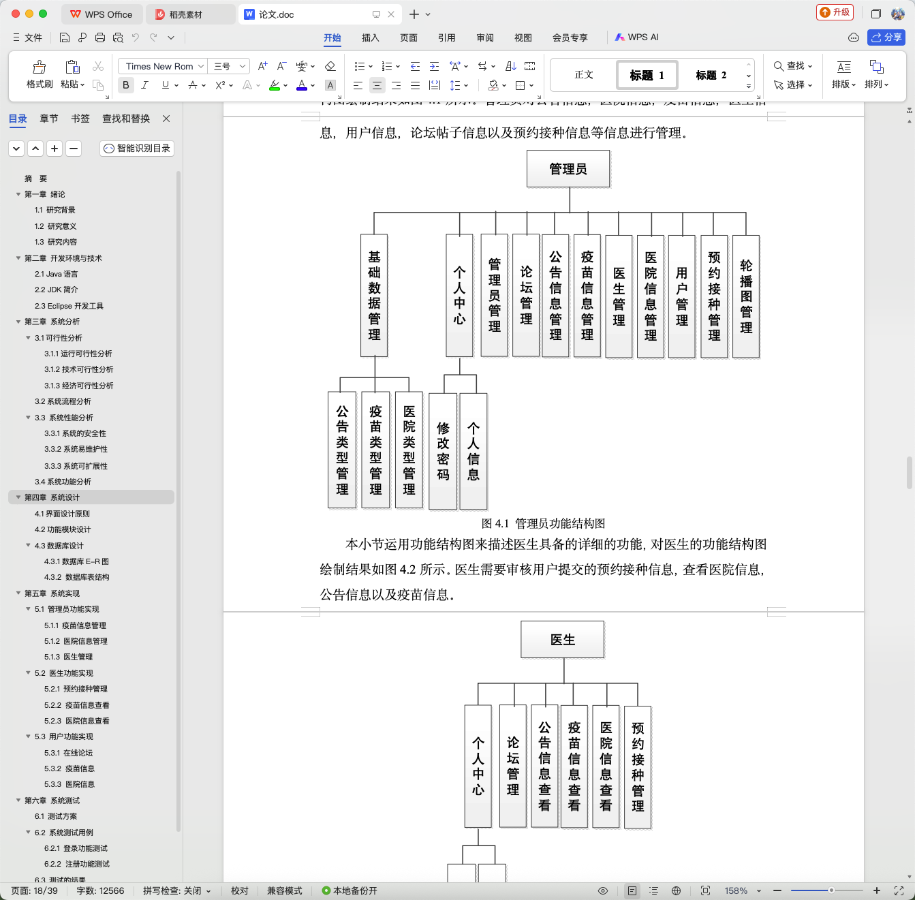Click the 分享 share button
Image resolution: width=915 pixels, height=900 pixels.
pos(886,37)
